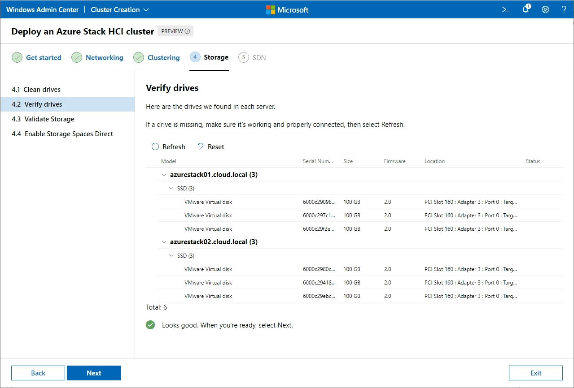
Task: Sort drives by Size column header
Action: pyautogui.click(x=348, y=161)
